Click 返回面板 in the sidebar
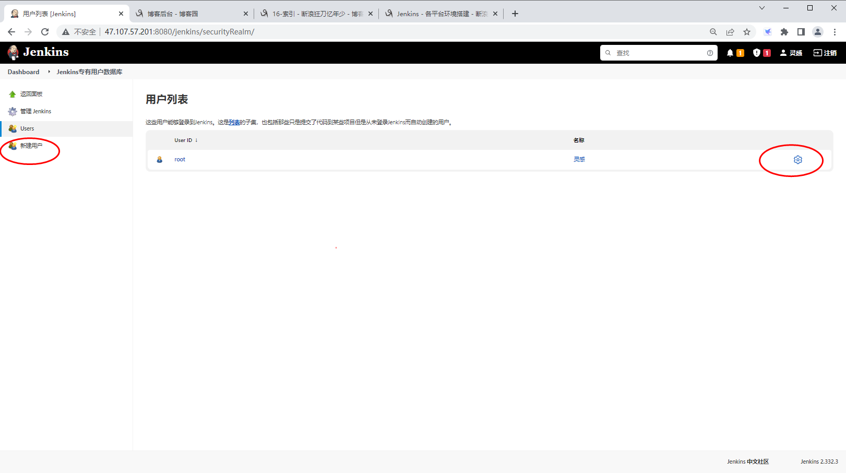Screen dimensions: 846x473 pos(31,94)
